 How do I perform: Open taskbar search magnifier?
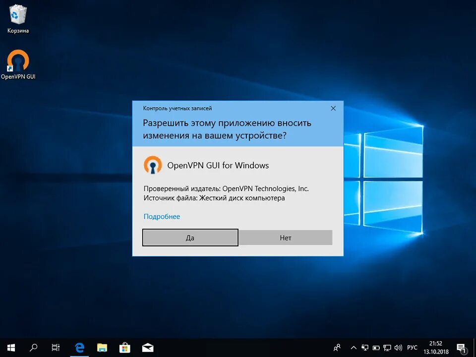click(33, 348)
